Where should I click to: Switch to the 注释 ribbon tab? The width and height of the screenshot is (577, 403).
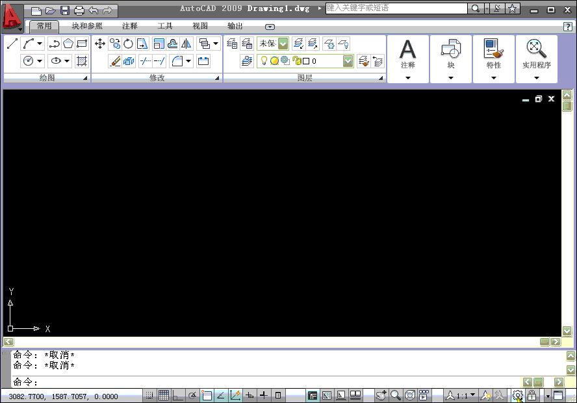pyautogui.click(x=129, y=27)
